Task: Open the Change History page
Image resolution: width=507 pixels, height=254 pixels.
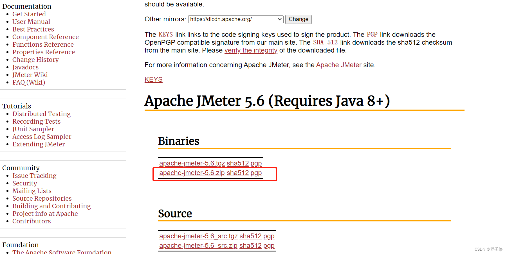Action: [35, 60]
